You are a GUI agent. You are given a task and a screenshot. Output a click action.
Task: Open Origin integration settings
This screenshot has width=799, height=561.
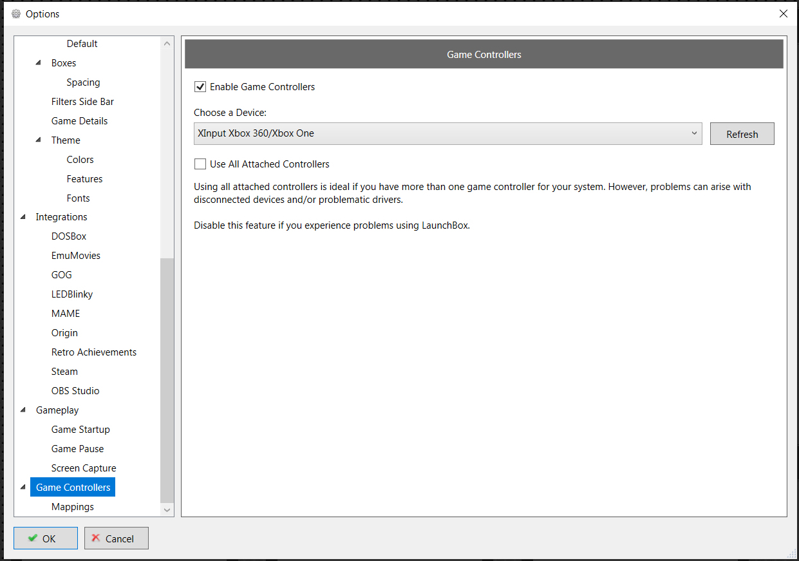[64, 333]
